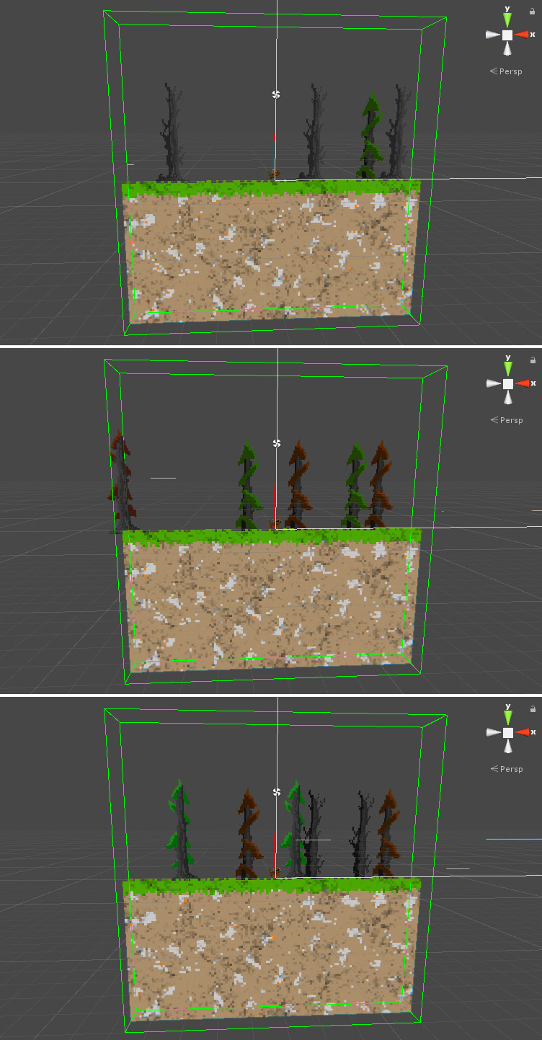Click red X-axis cone in top scene gizmo
542x1040 pixels.
pos(522,35)
